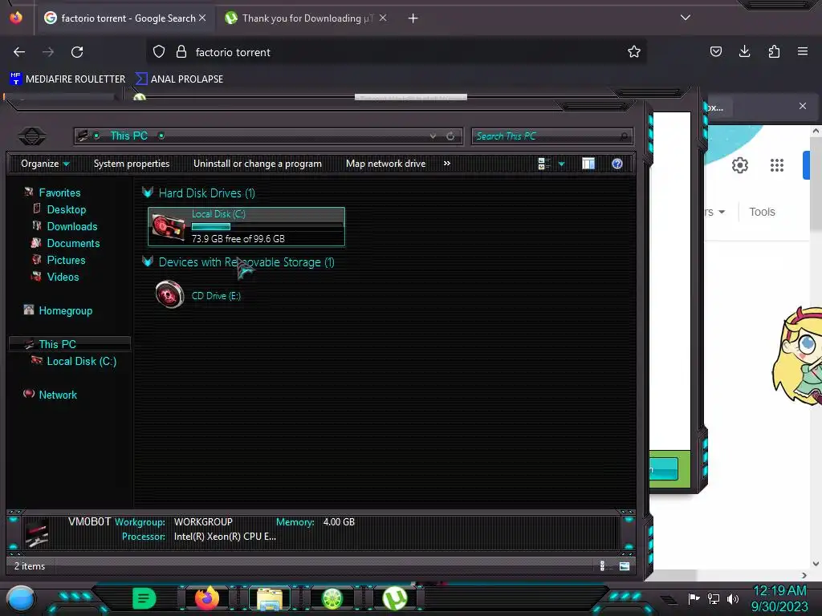Switch to Thank you for Downloading tab
The image size is (822, 616).
[x=306, y=18]
